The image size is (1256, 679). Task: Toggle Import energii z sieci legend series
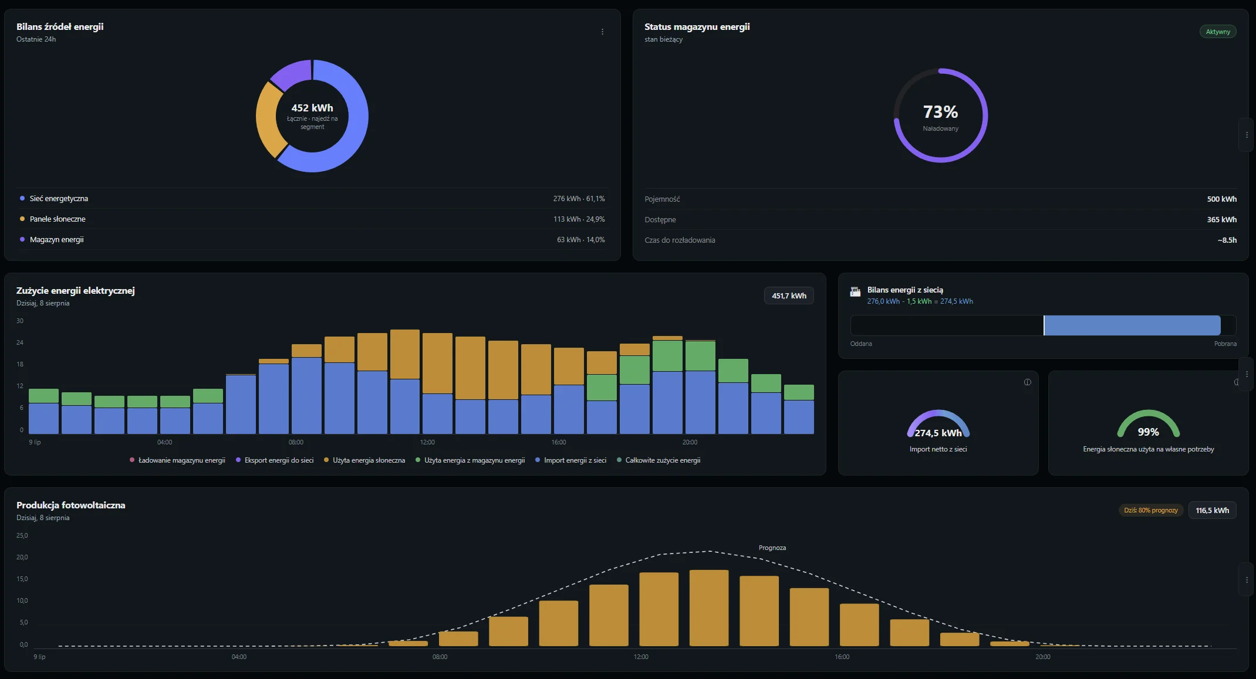click(x=570, y=460)
